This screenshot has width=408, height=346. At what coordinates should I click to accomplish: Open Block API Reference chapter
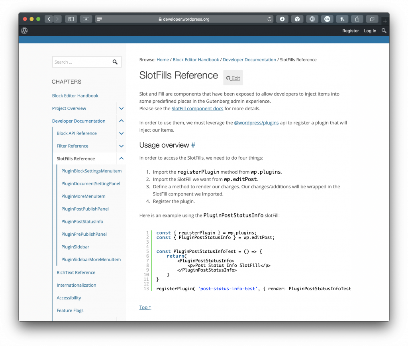coord(76,133)
